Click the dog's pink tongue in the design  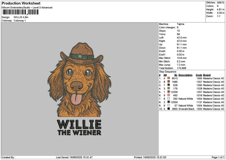coord(77,99)
